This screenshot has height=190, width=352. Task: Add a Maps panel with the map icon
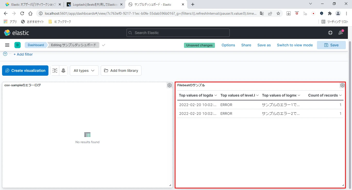[63, 71]
